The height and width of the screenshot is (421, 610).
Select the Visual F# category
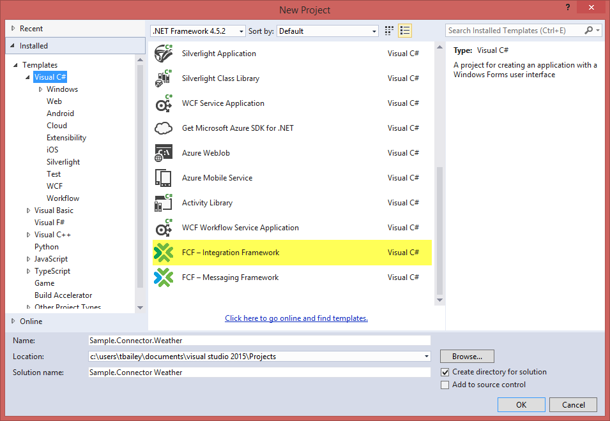[x=49, y=223]
